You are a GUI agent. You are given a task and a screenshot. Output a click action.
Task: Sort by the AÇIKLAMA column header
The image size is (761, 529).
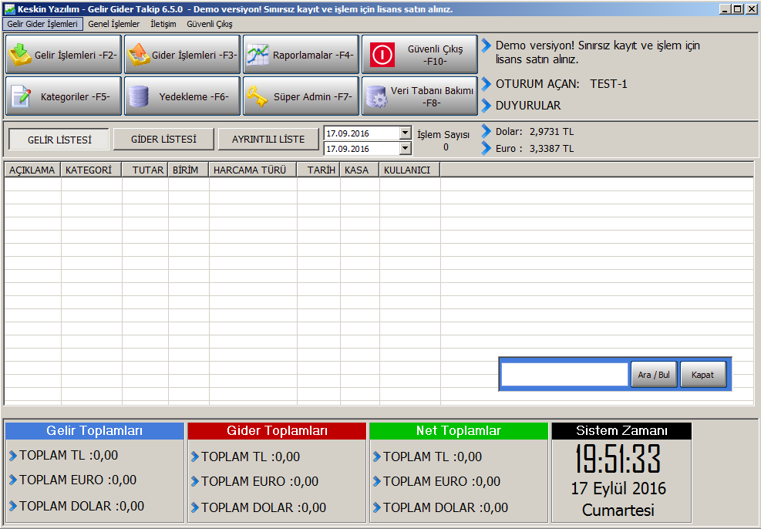coord(32,170)
